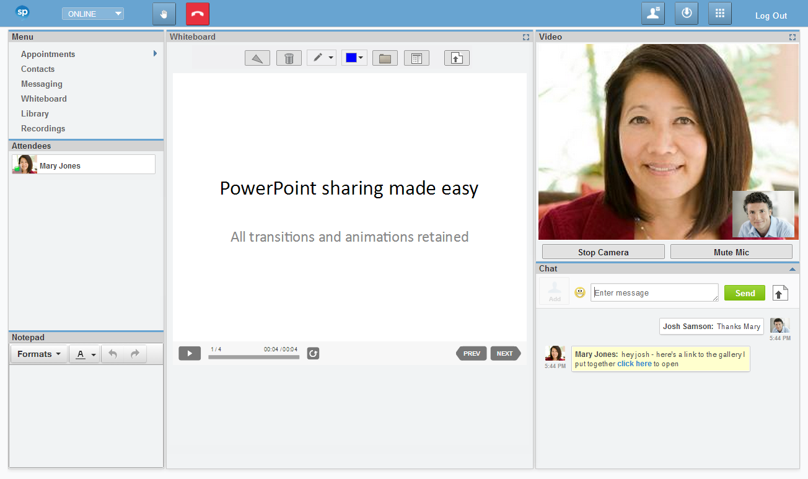Image resolution: width=808 pixels, height=479 pixels.
Task: Open the apps grid icon in header
Action: click(719, 14)
